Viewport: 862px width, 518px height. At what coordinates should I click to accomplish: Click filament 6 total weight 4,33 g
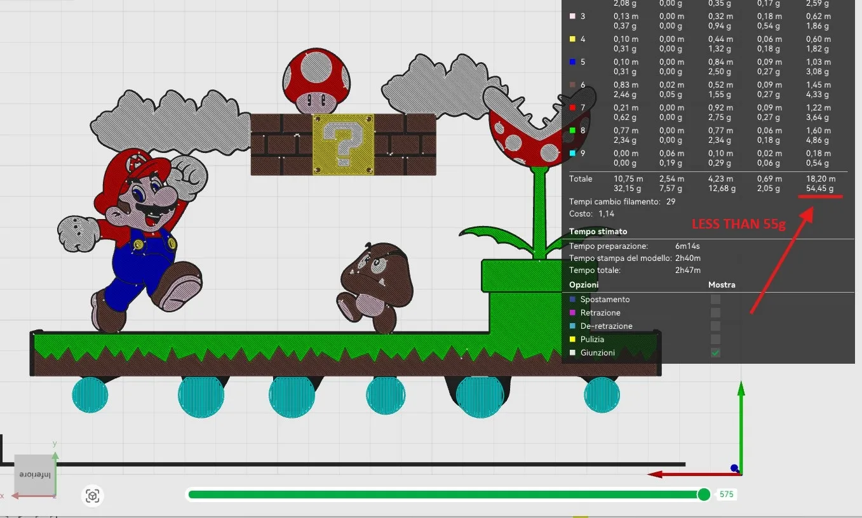[x=818, y=94]
